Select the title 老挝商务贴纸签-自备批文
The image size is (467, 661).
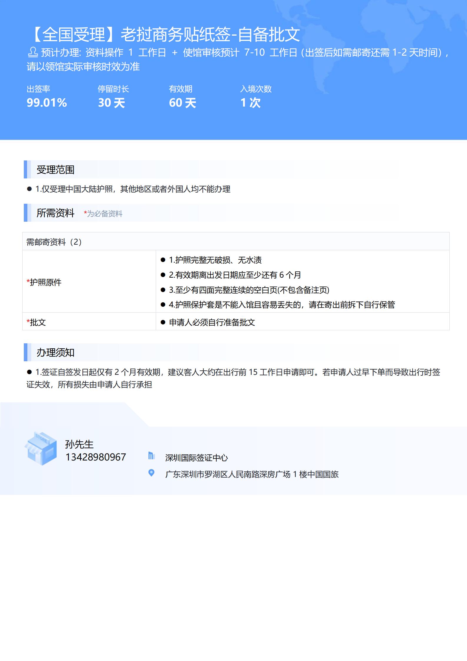(x=211, y=34)
